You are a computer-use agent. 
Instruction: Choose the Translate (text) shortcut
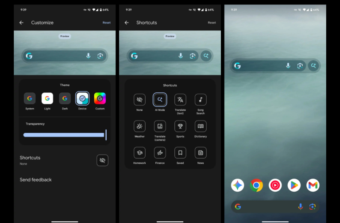tap(180, 99)
